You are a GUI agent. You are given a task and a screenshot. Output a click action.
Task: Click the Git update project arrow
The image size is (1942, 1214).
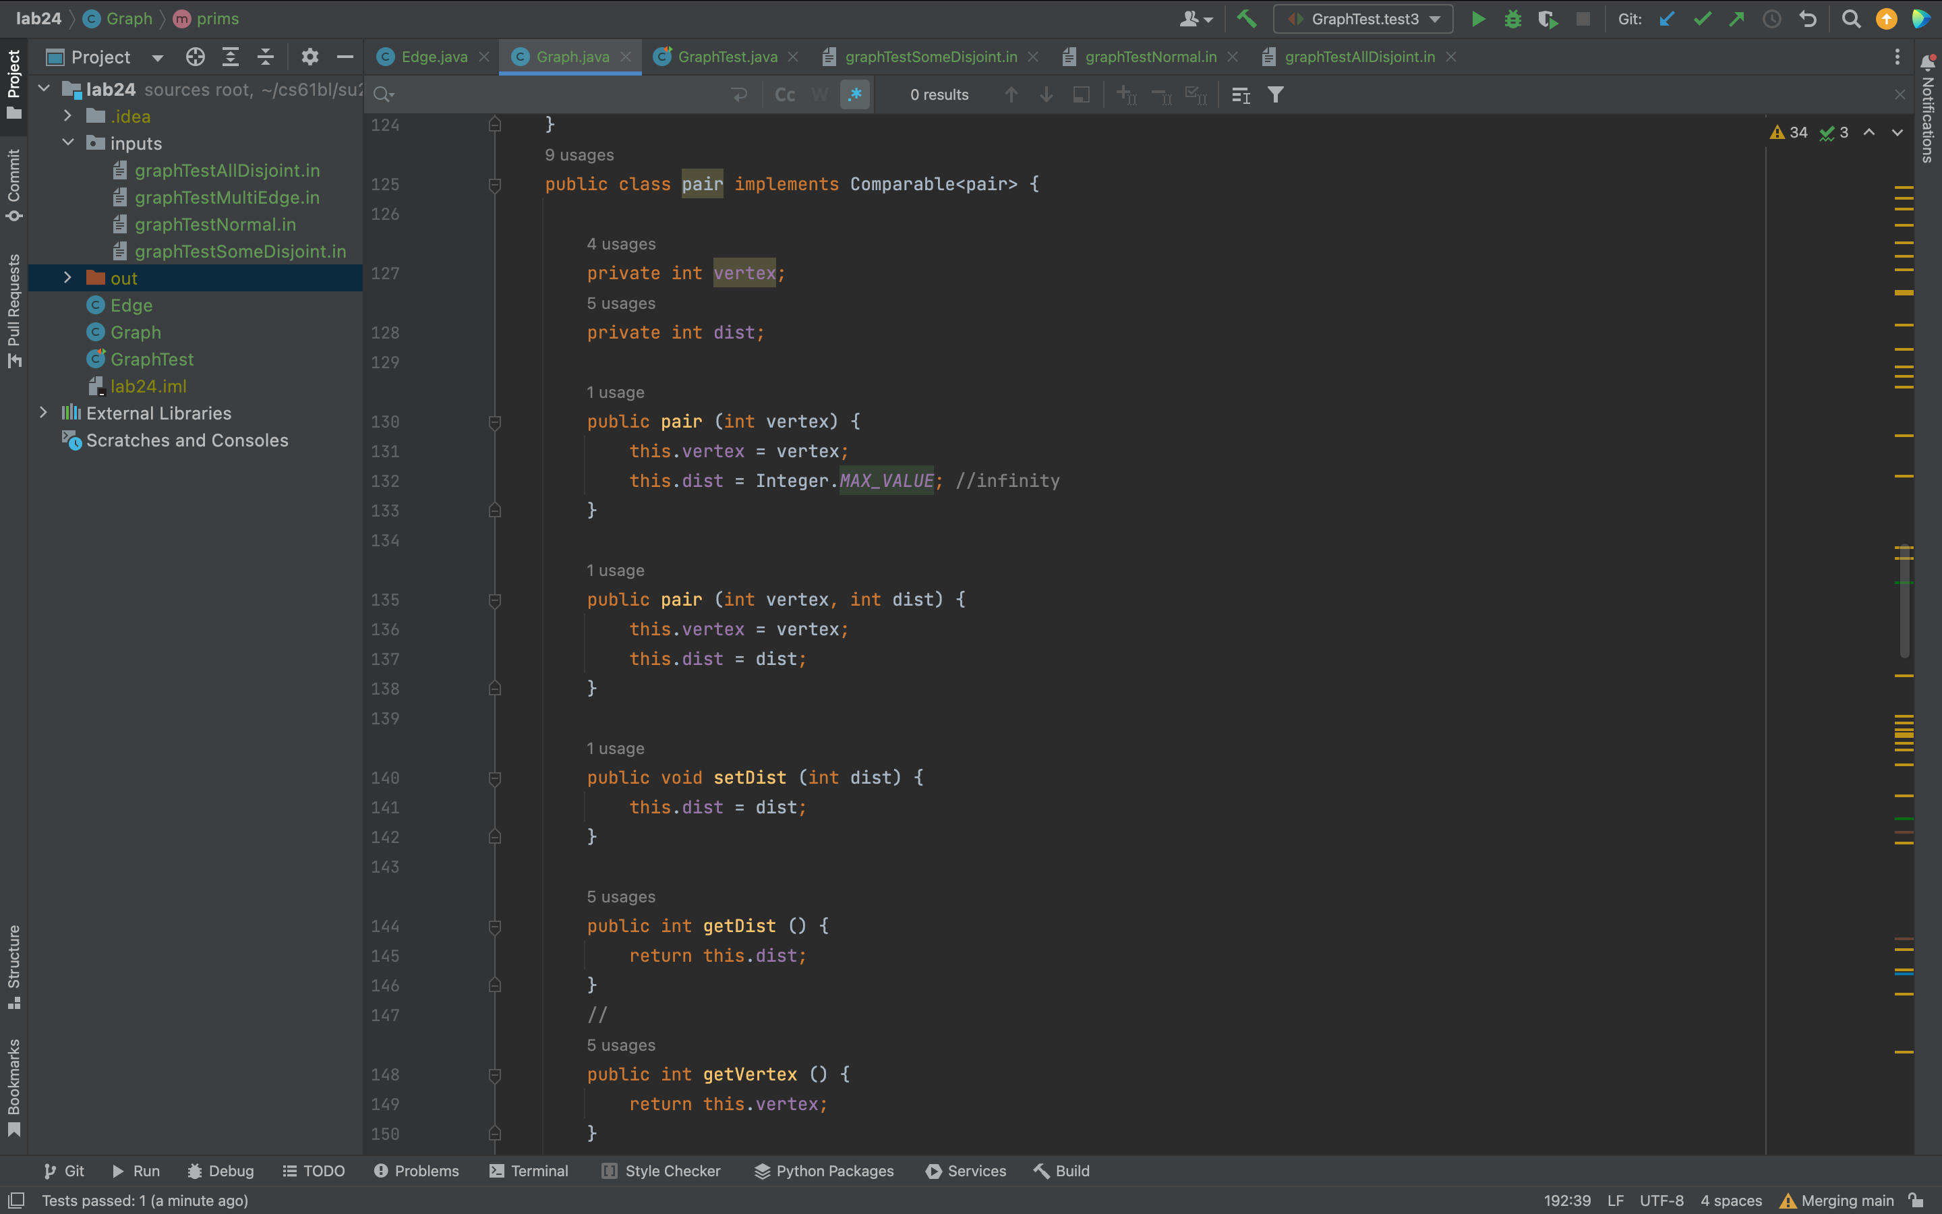pos(1667,18)
